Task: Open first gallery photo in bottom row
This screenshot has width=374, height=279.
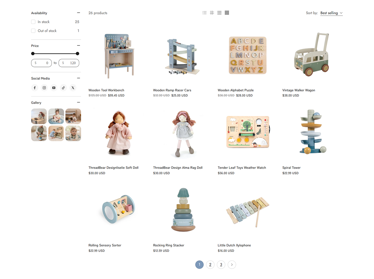Action: click(39, 133)
